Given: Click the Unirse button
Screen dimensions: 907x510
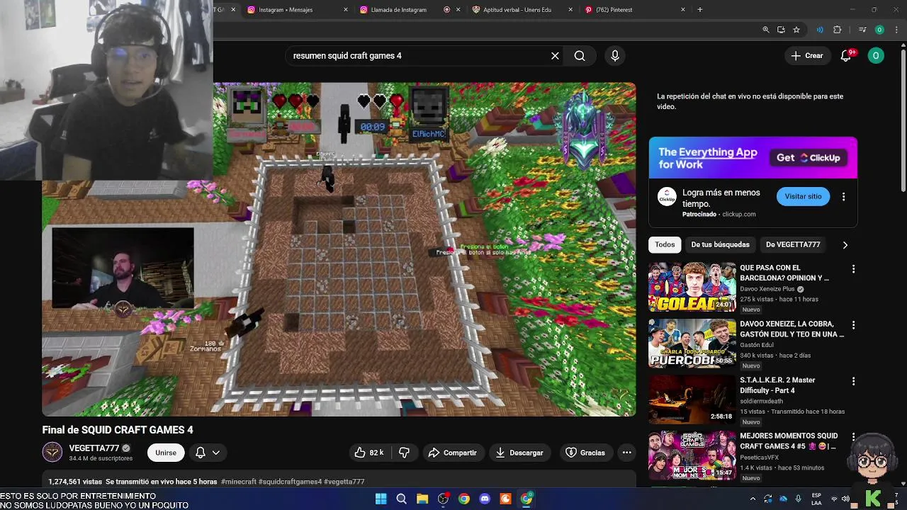Looking at the screenshot, I should (x=166, y=453).
